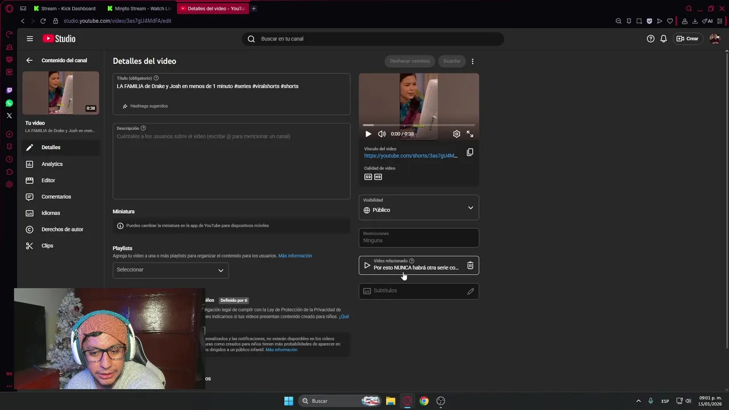Open WhatsApp in the Opera sidebar
Viewport: 729px width, 410px height.
click(x=9, y=103)
